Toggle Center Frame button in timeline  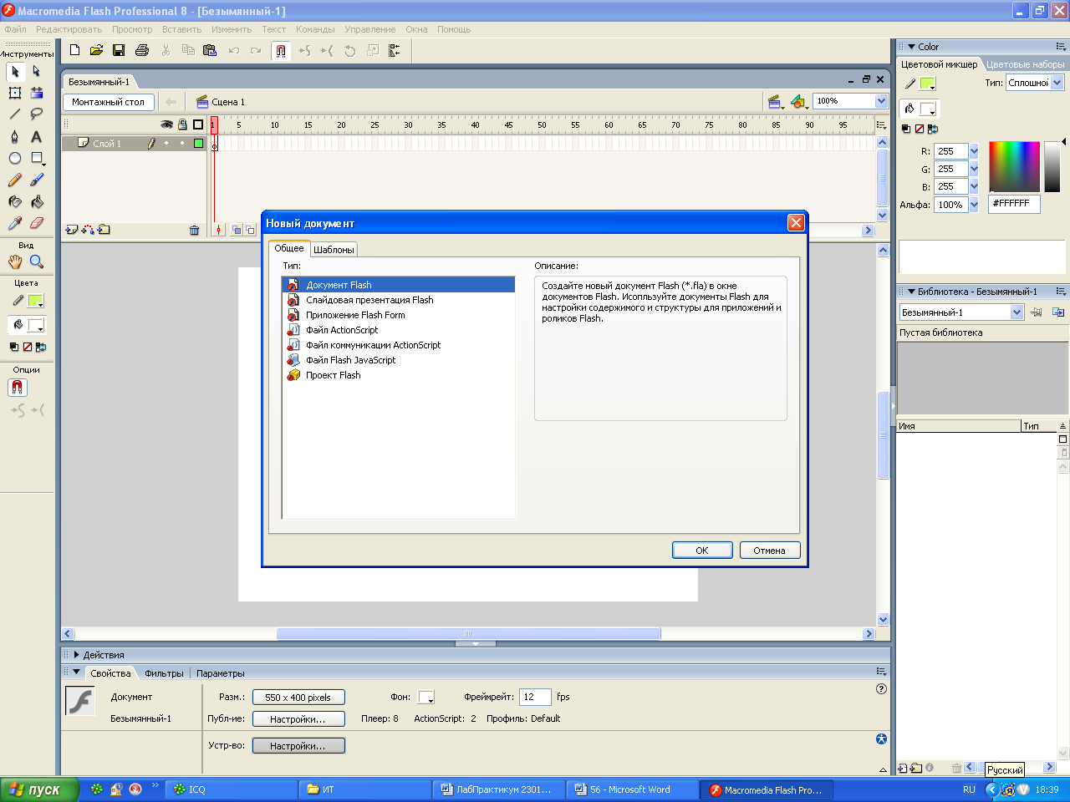tap(219, 230)
